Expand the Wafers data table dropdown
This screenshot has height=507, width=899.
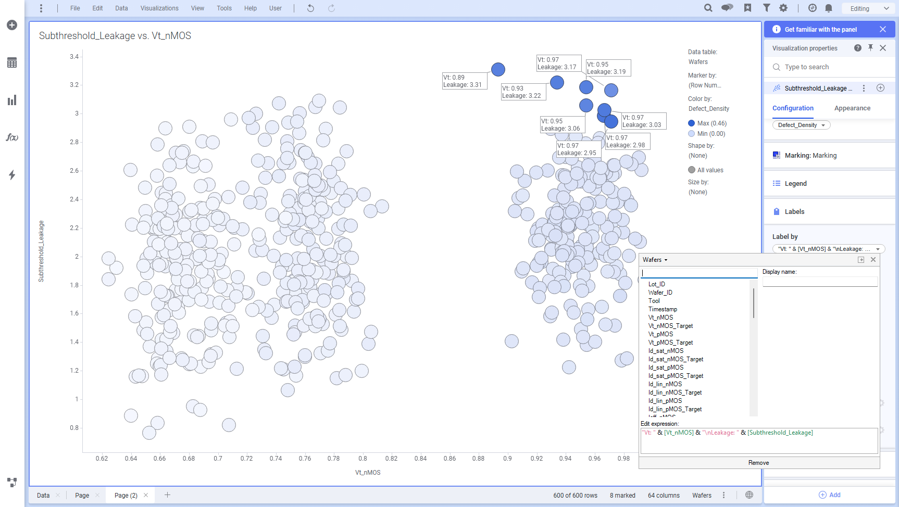pos(655,260)
